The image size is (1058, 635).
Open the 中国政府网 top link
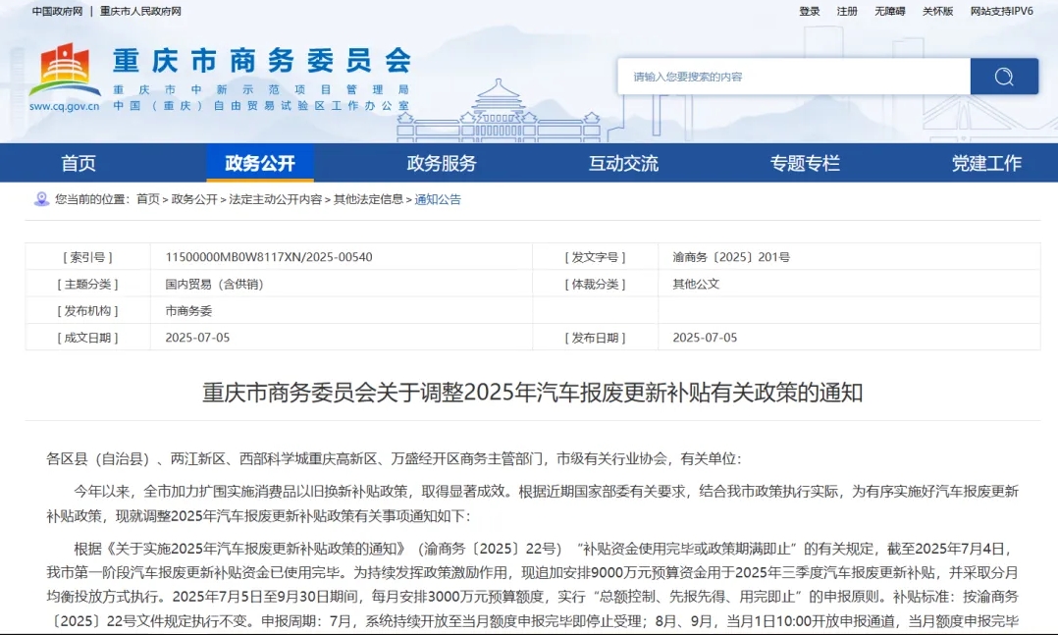pyautogui.click(x=57, y=12)
